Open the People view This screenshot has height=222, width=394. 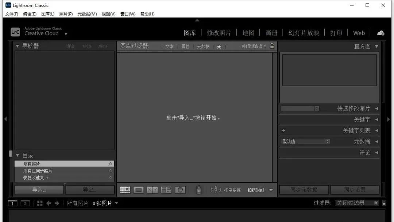[x=180, y=190]
